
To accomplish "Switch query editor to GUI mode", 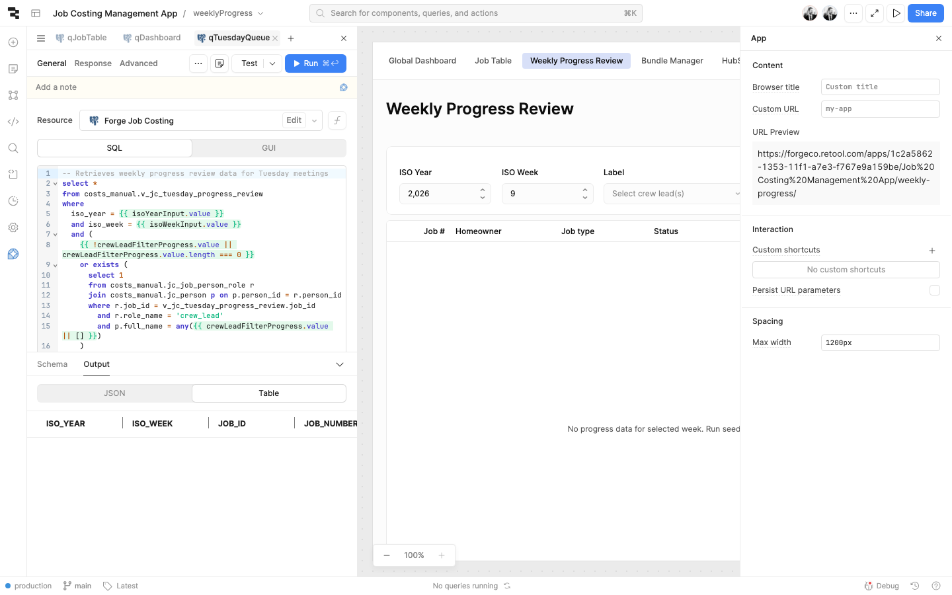I will click(x=268, y=148).
